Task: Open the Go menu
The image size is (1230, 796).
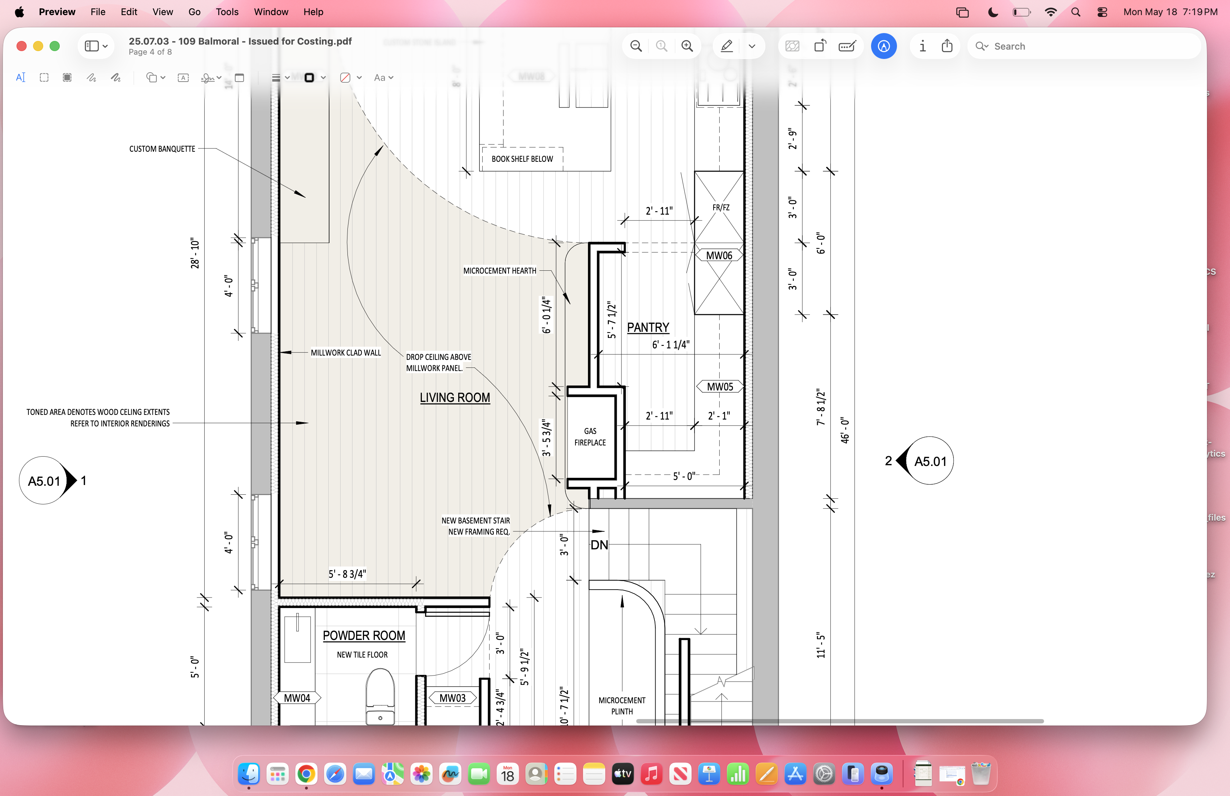Action: coord(194,12)
